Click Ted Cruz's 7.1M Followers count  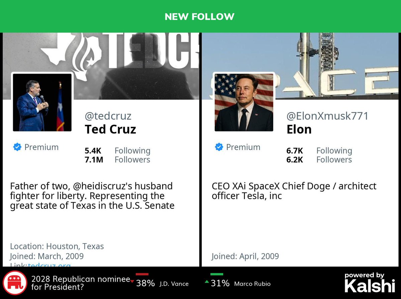click(x=94, y=160)
